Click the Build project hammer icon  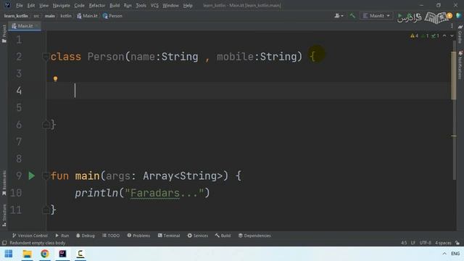pos(352,16)
